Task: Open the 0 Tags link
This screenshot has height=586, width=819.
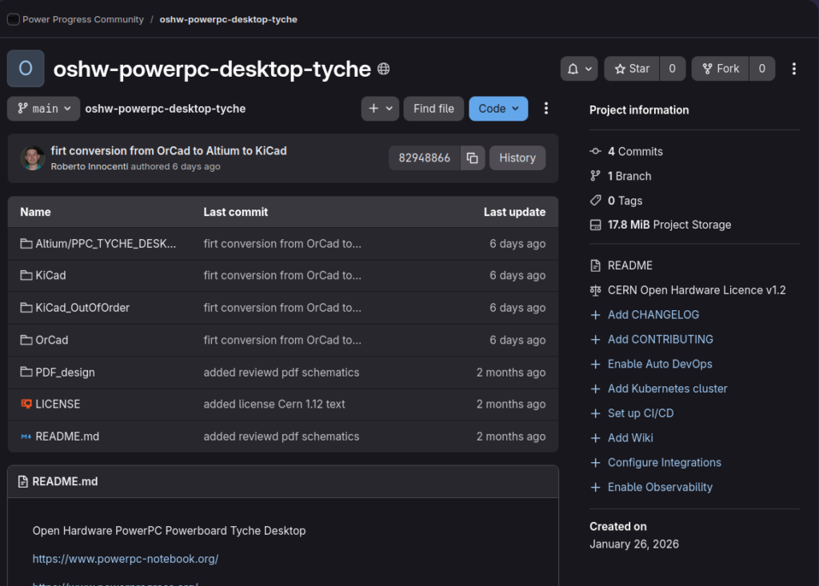Action: tap(625, 201)
